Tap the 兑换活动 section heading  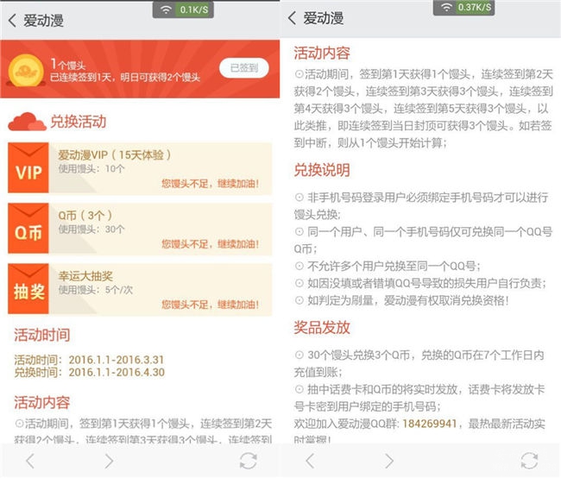78,122
